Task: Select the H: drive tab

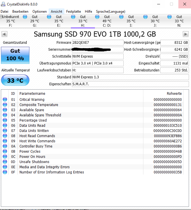Action: (83, 21)
